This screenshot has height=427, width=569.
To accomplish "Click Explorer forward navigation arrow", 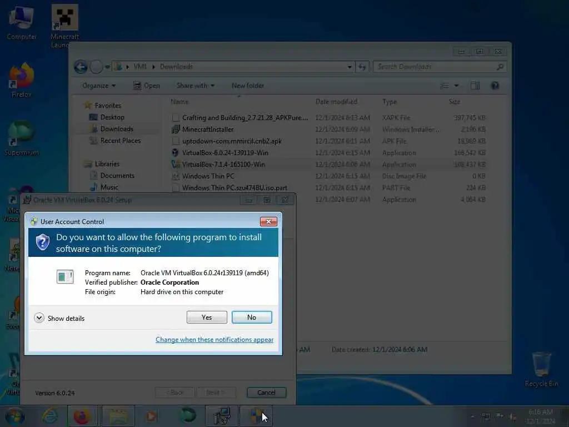I will click(x=96, y=67).
